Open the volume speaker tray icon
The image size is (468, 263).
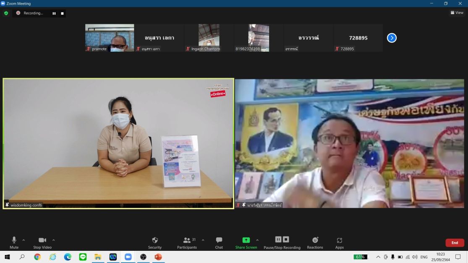415,257
